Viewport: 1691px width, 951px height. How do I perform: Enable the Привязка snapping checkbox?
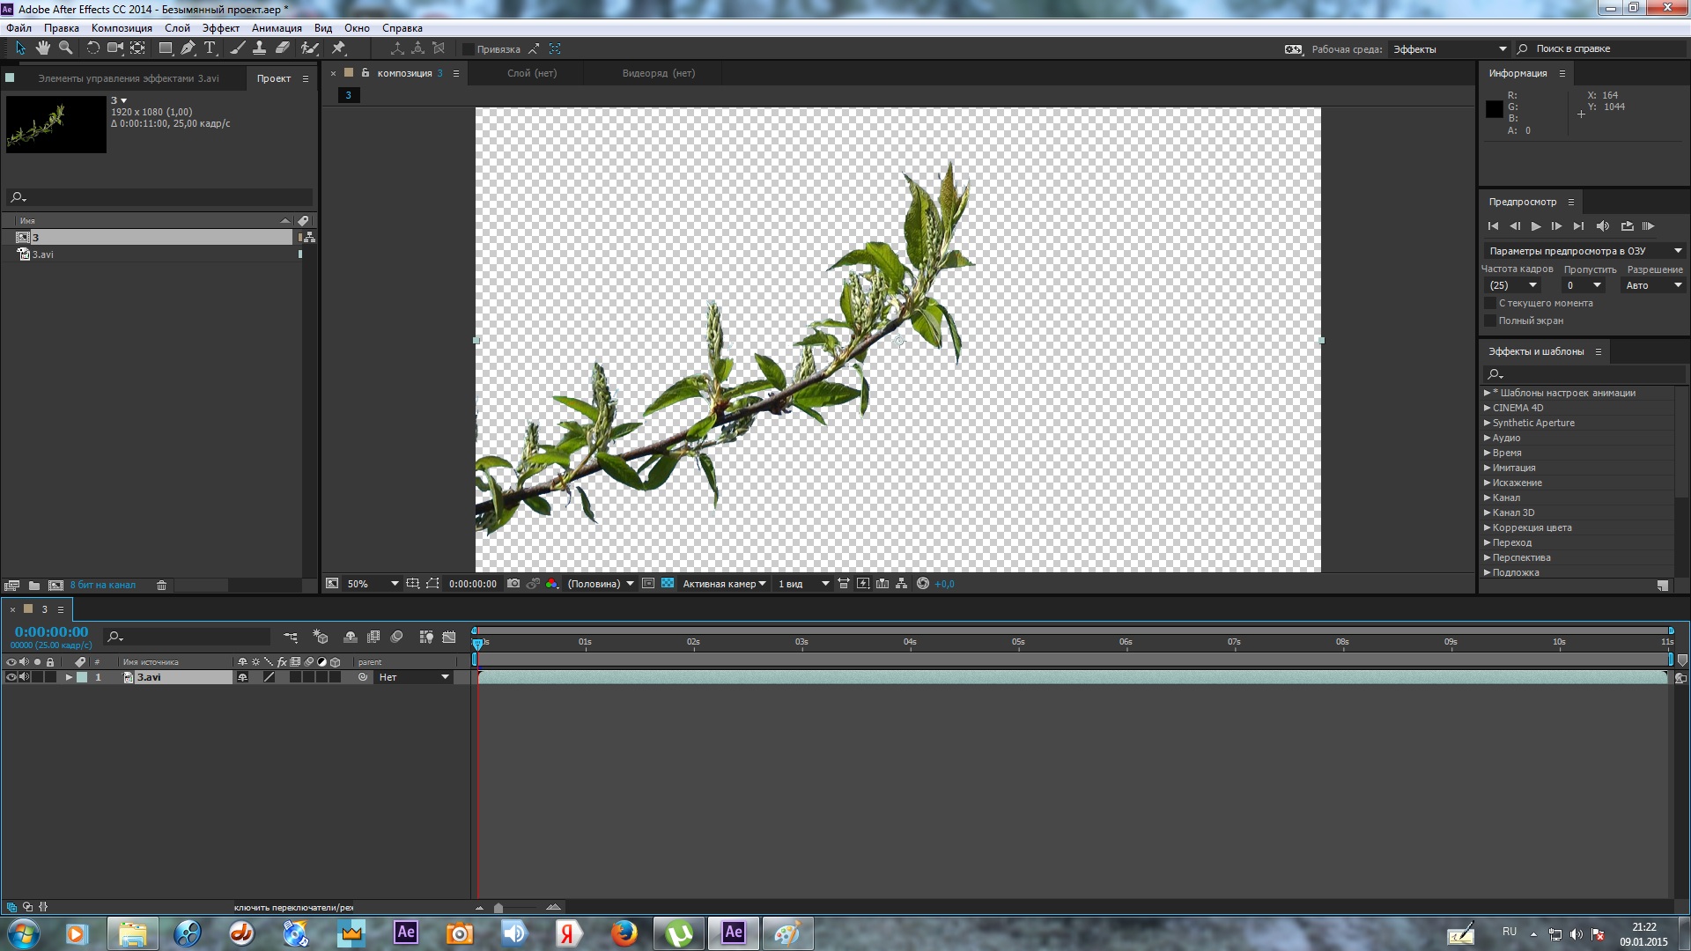click(x=469, y=49)
